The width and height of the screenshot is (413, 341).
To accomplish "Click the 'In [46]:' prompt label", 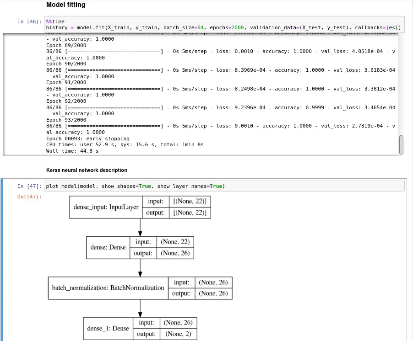I will pos(29,21).
